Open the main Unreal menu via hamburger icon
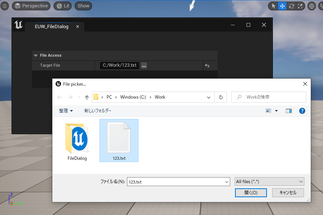Image resolution: width=323 pixels, height=215 pixels. click(x=5, y=6)
